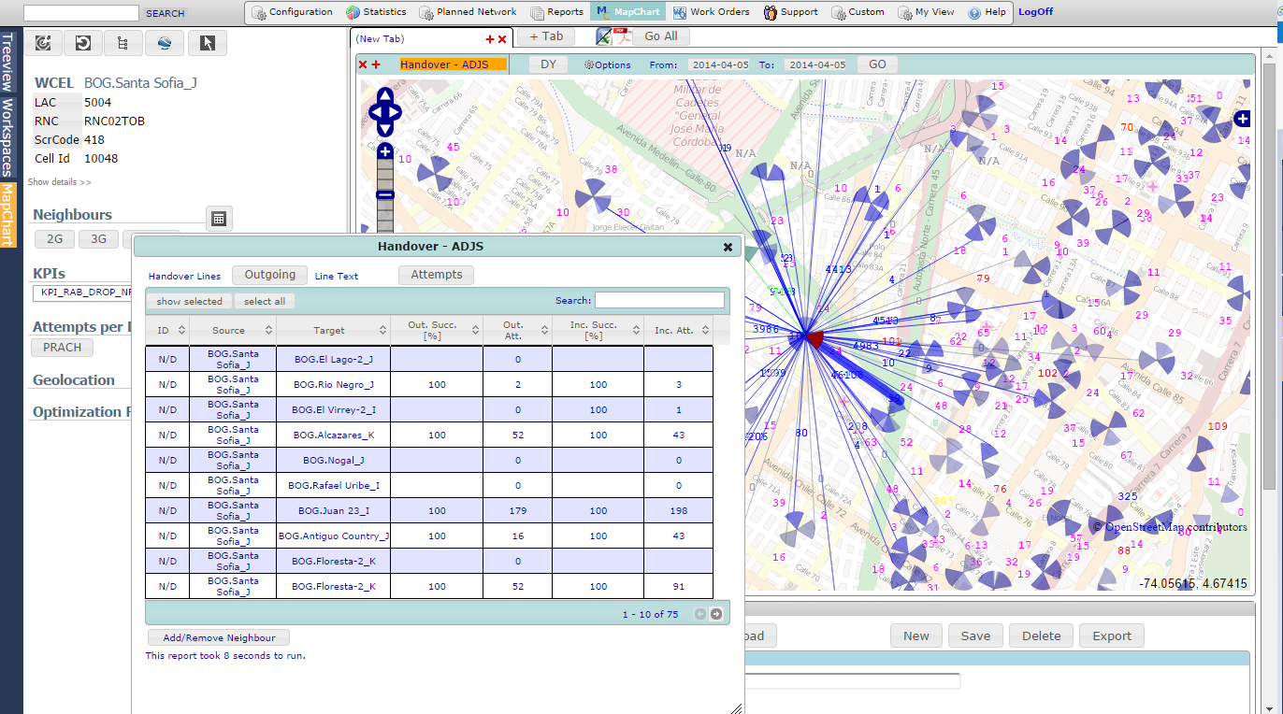
Task: Zoom in on the map
Action: click(385, 151)
